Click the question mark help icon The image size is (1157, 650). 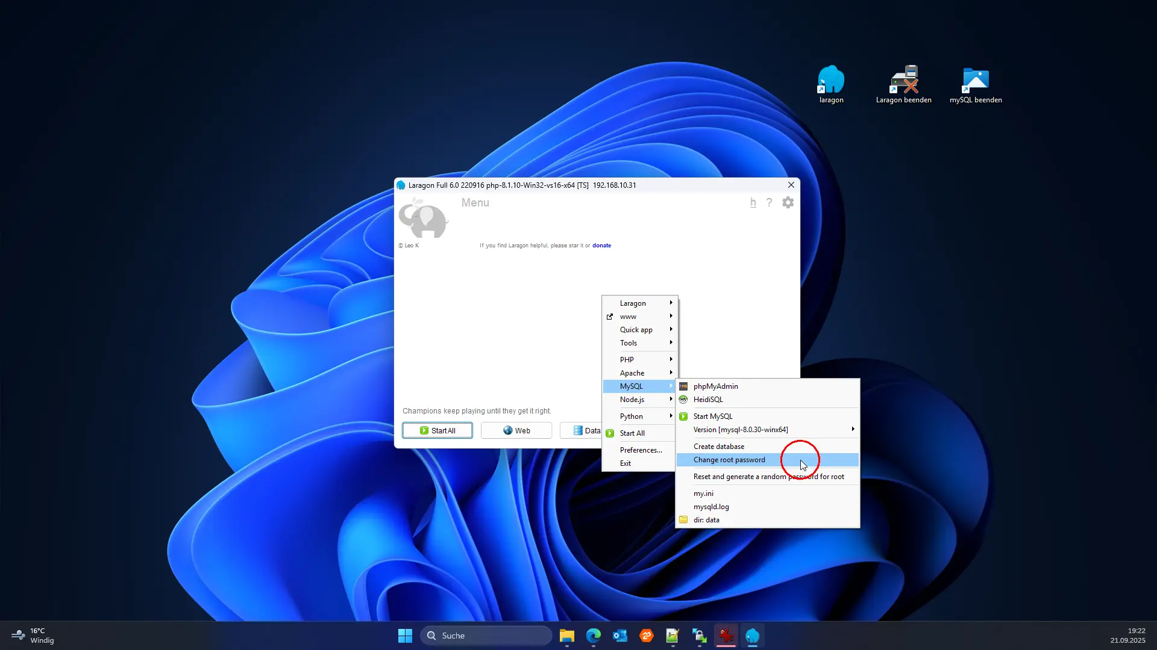pyautogui.click(x=769, y=203)
